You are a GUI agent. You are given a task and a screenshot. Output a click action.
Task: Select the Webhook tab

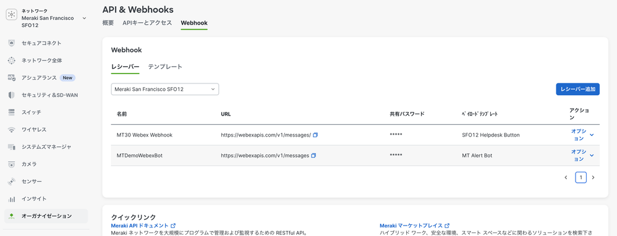[x=194, y=23]
